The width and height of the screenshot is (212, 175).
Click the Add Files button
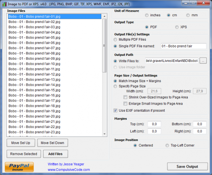point(55,154)
